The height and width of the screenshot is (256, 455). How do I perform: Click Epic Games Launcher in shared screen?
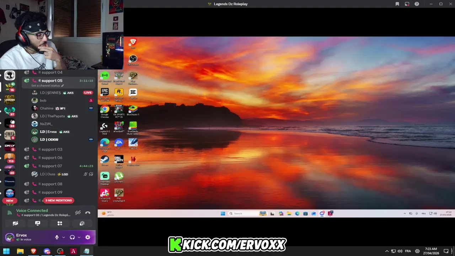pyautogui.click(x=105, y=94)
